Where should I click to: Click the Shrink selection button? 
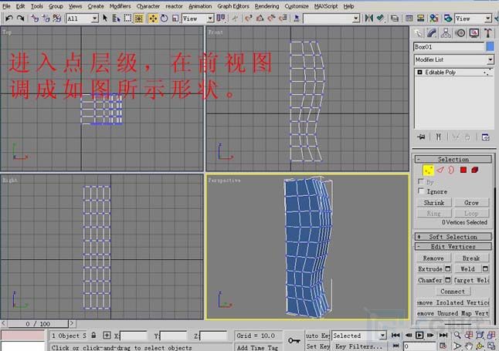[434, 203]
